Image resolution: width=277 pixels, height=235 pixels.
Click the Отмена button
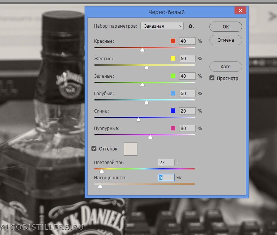click(225, 40)
